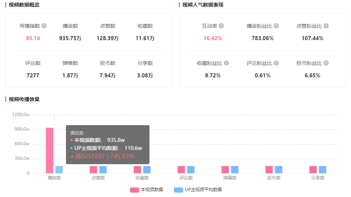Click the question mark next to 互动率
351x197 pixels.
[x=221, y=26]
